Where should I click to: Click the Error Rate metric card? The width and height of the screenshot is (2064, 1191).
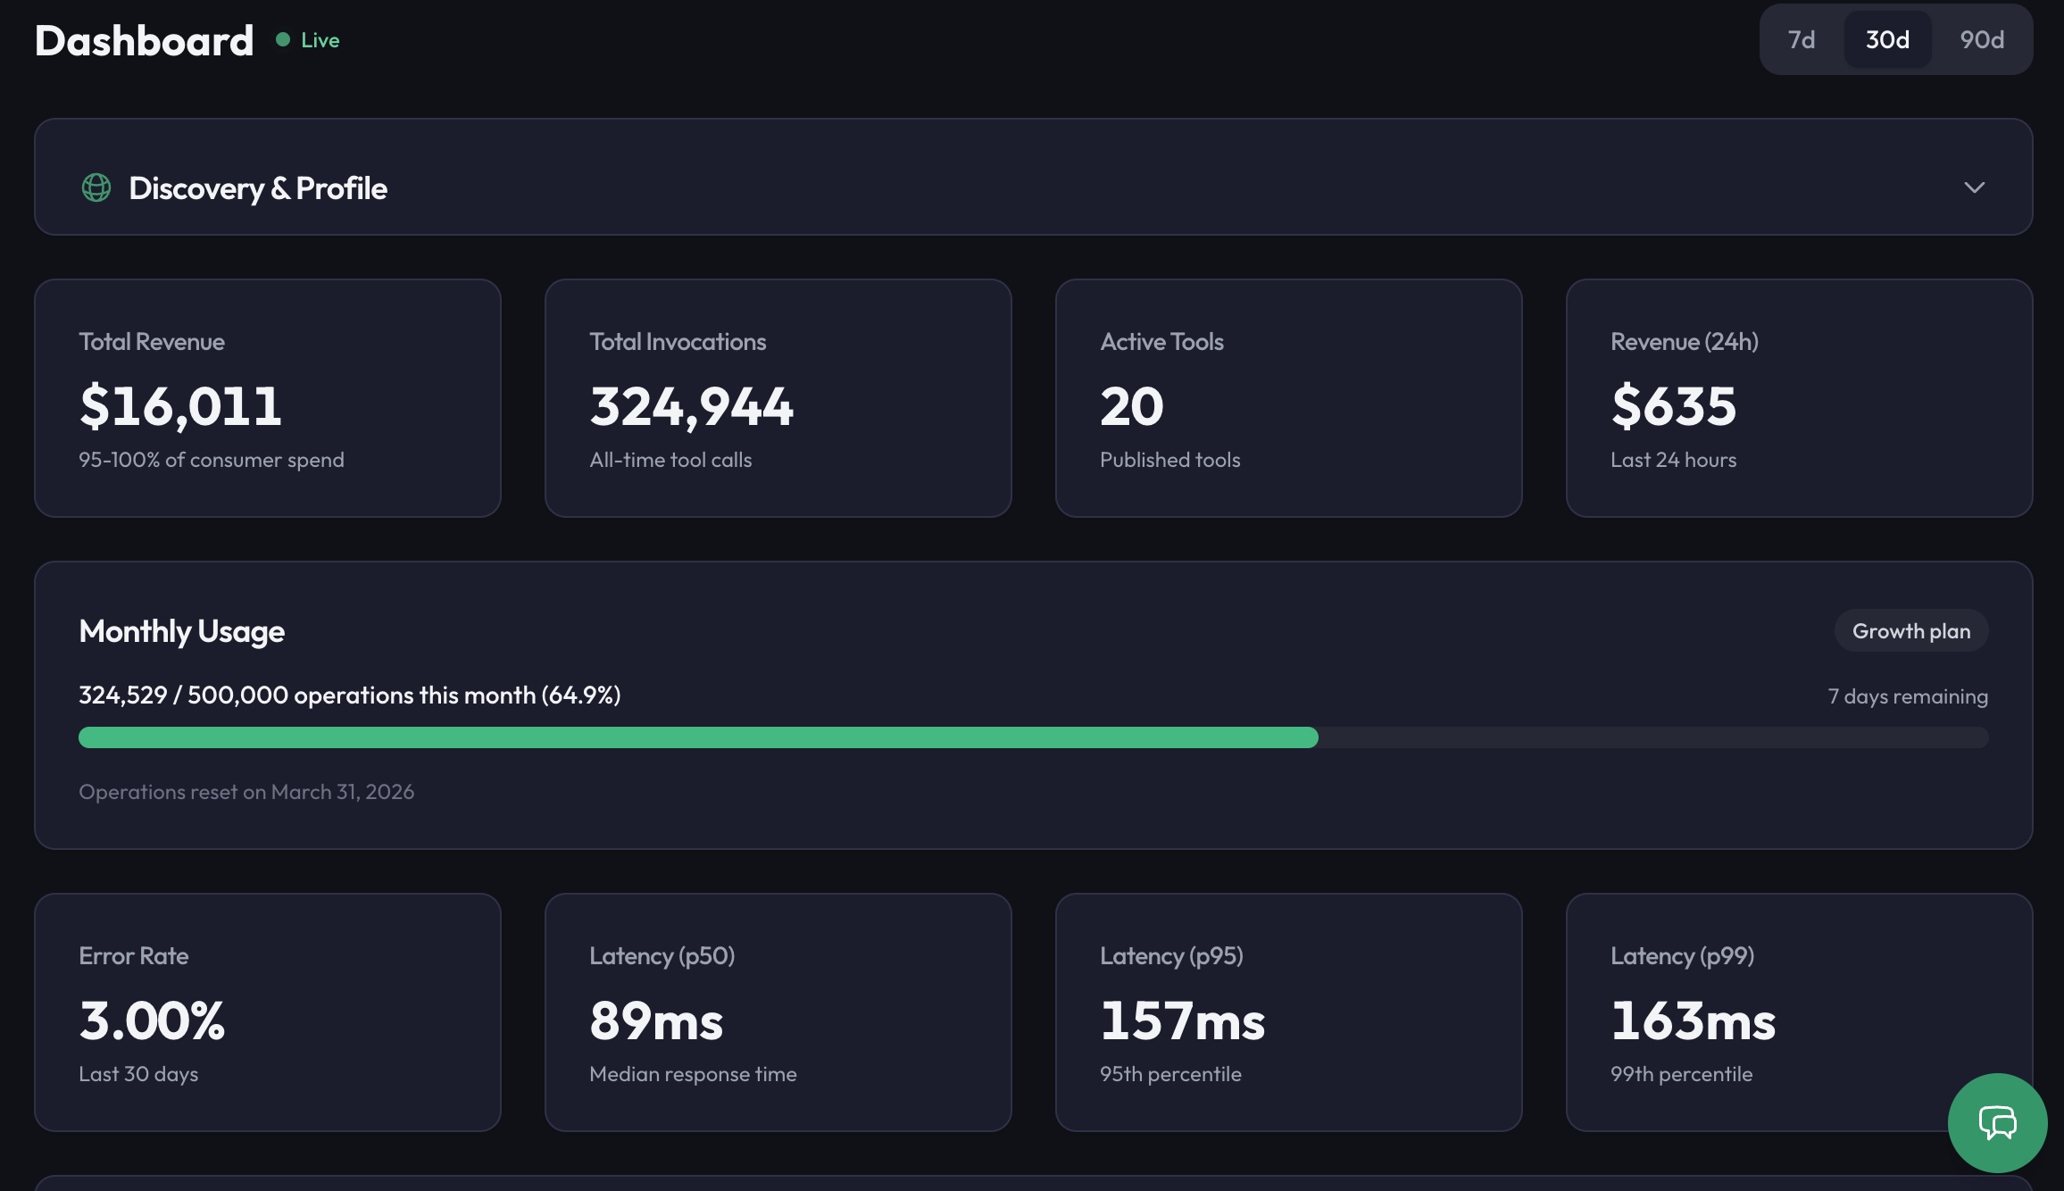[x=268, y=1012]
